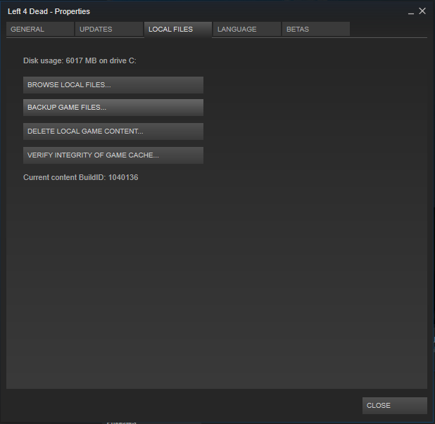
Task: Minimize the Properties window
Action: 411,12
